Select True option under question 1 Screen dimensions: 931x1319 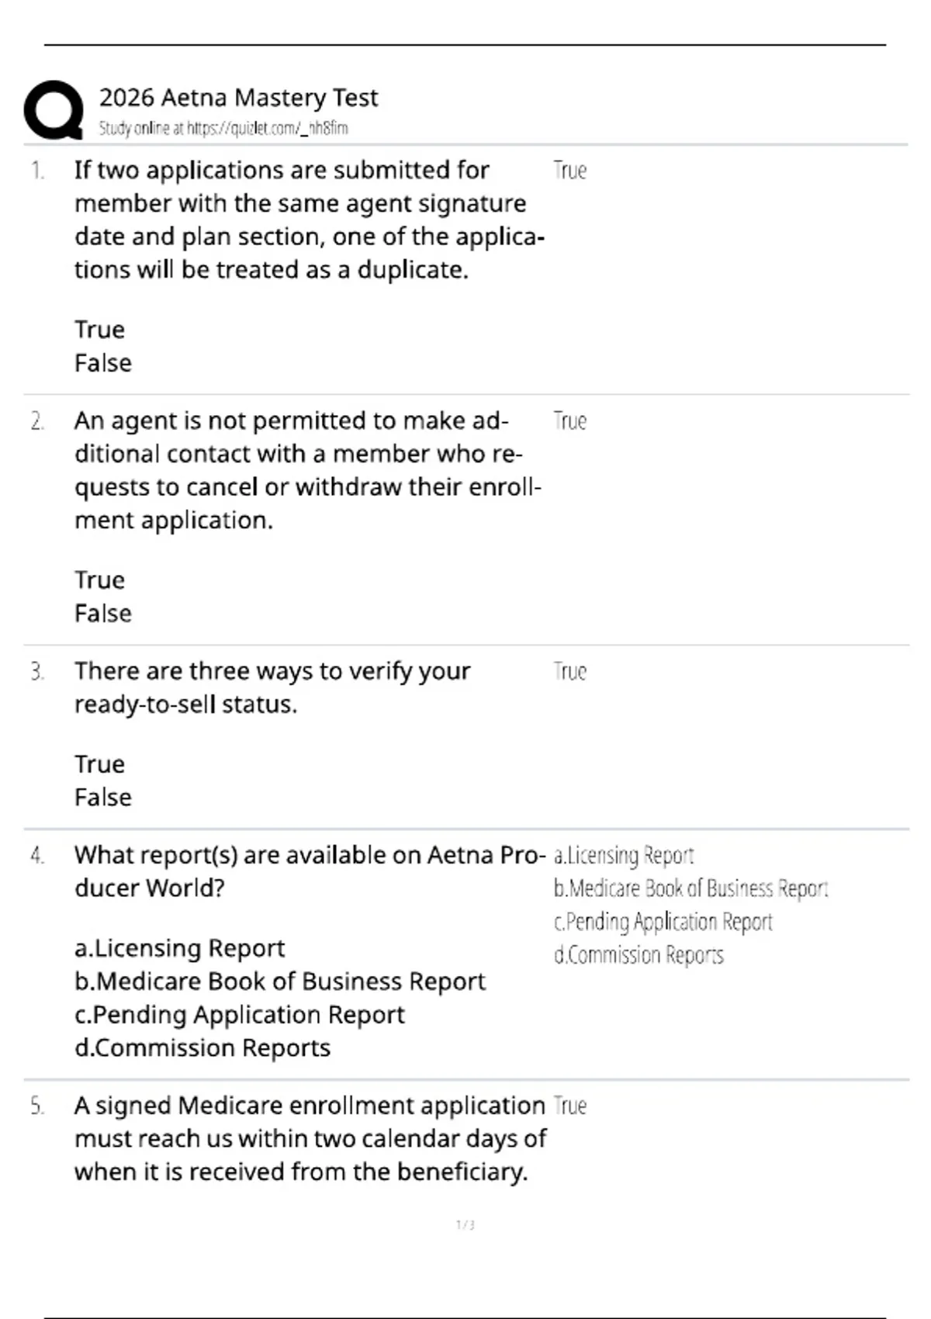click(99, 330)
